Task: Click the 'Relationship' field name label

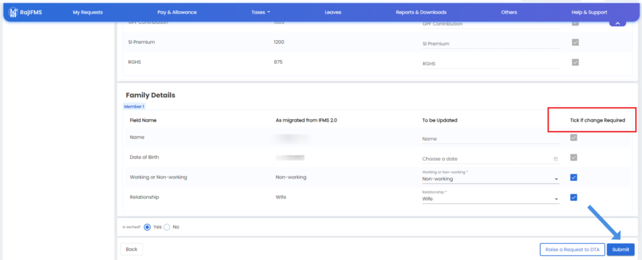Action: 144,197
